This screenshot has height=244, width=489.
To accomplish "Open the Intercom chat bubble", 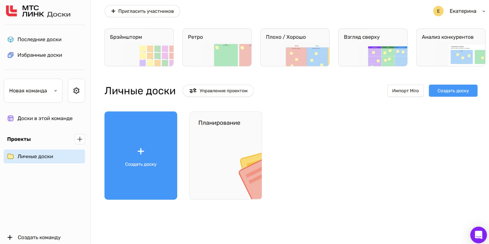I will [x=478, y=235].
